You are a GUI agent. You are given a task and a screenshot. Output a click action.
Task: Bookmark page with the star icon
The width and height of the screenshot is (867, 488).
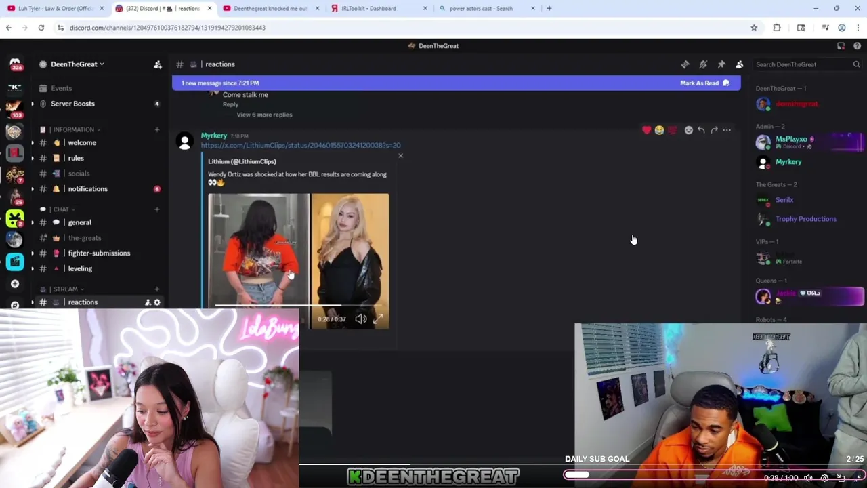(754, 28)
